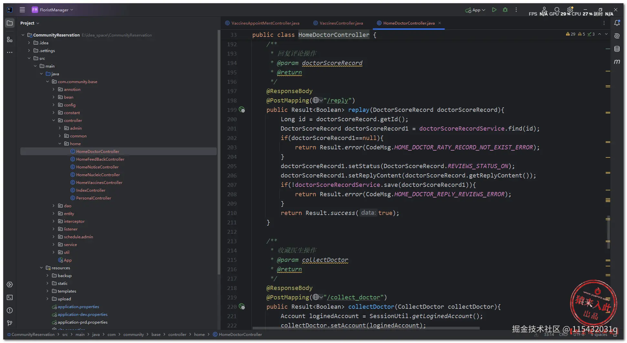Expand the service package

click(54, 244)
